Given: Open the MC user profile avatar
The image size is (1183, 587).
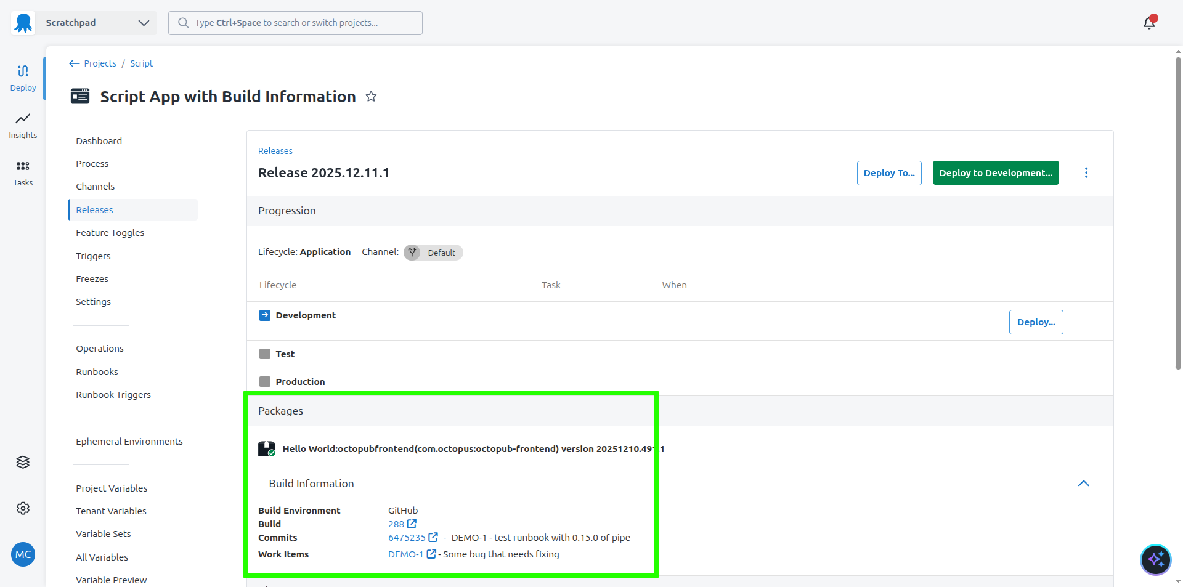Looking at the screenshot, I should (x=23, y=554).
